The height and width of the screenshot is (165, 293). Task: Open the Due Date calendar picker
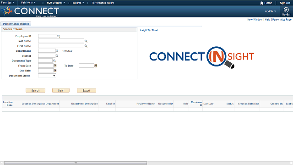click(55, 71)
